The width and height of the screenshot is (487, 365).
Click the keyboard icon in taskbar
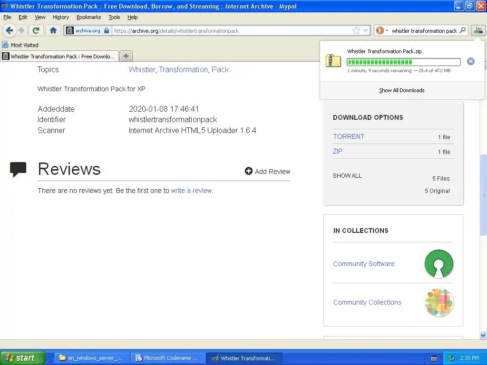tap(434, 358)
